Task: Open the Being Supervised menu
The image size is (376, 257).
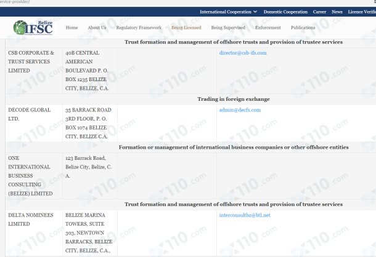Action: [228, 28]
